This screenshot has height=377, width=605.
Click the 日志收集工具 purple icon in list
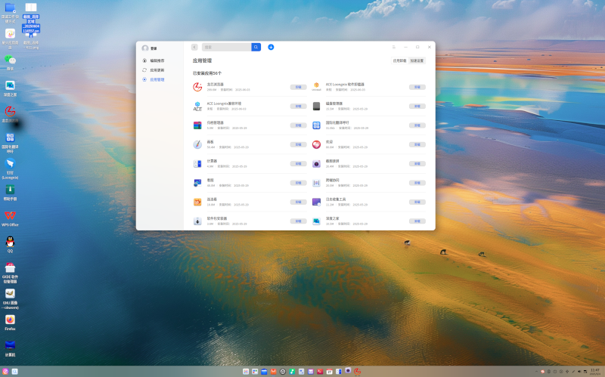coord(316,202)
